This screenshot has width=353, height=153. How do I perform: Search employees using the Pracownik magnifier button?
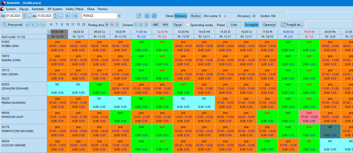(13, 25)
